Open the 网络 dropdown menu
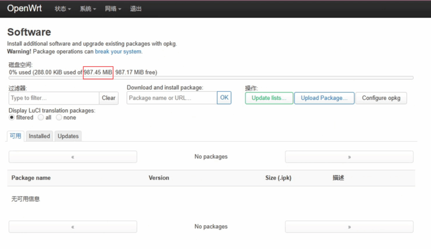The height and width of the screenshot is (249, 431). click(113, 9)
